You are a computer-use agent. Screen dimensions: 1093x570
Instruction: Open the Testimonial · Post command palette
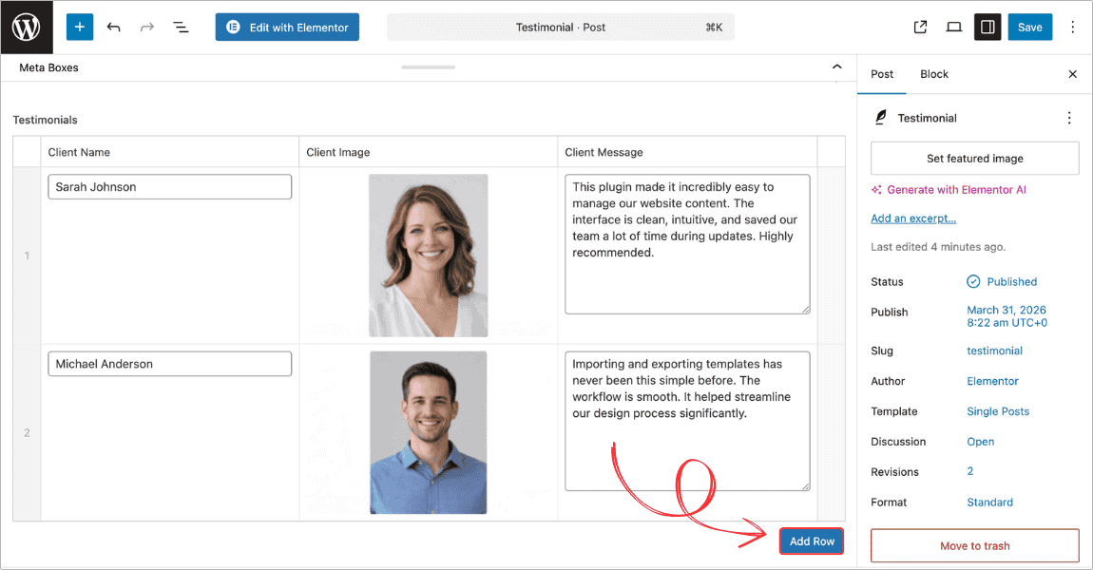pyautogui.click(x=561, y=28)
